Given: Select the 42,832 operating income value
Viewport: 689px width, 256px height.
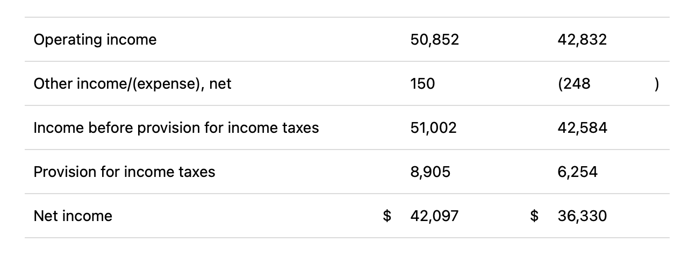Looking at the screenshot, I should pyautogui.click(x=583, y=40).
